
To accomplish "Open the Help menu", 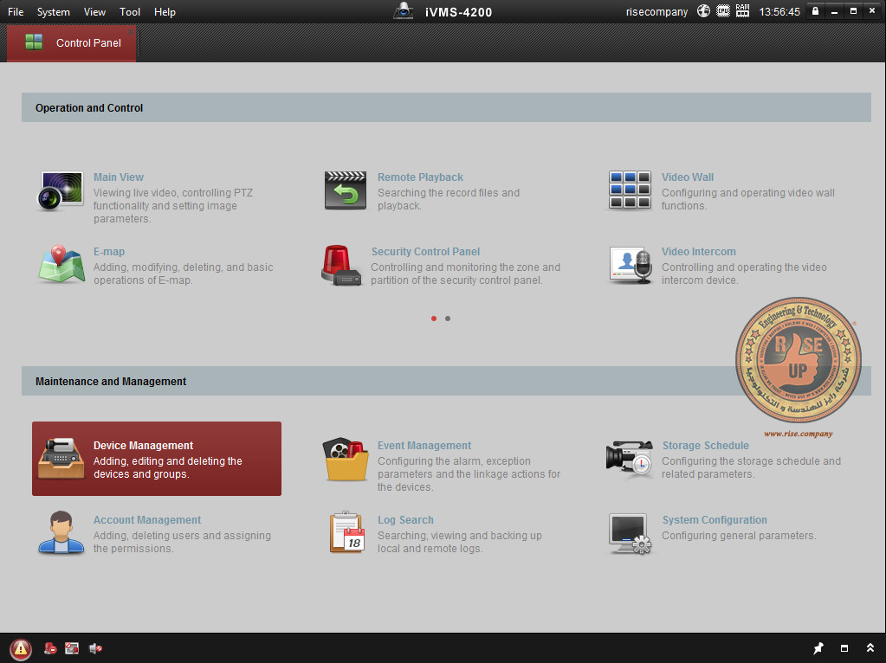I will coord(165,12).
